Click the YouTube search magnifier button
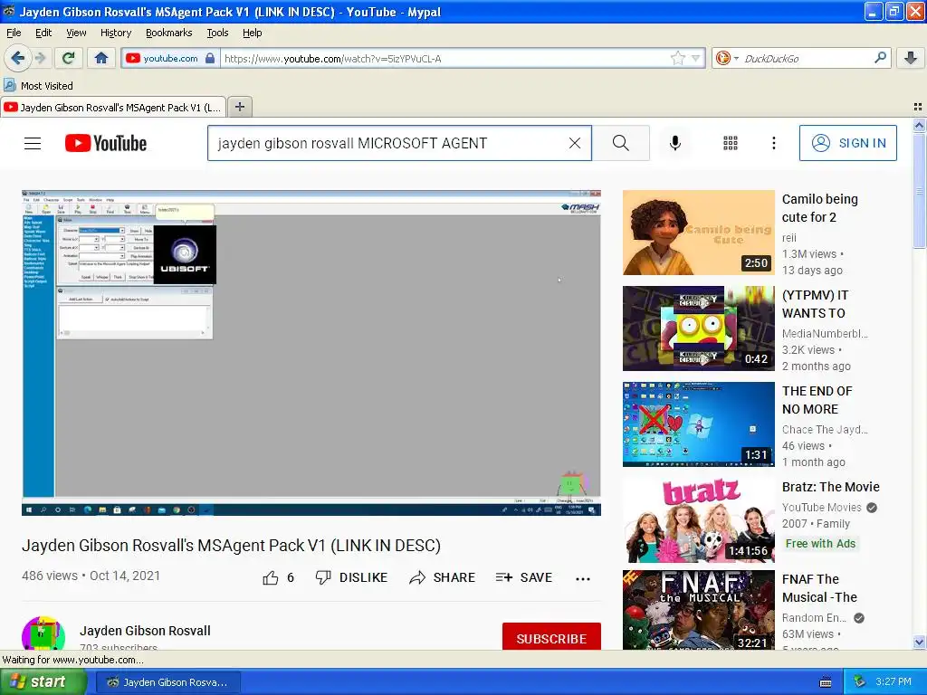This screenshot has width=927, height=695. tap(621, 143)
